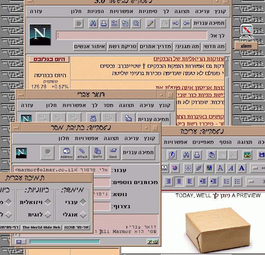Screen dimensions: 265x255
Task: Apply italic with slanted A icon
Action: click(x=231, y=168)
